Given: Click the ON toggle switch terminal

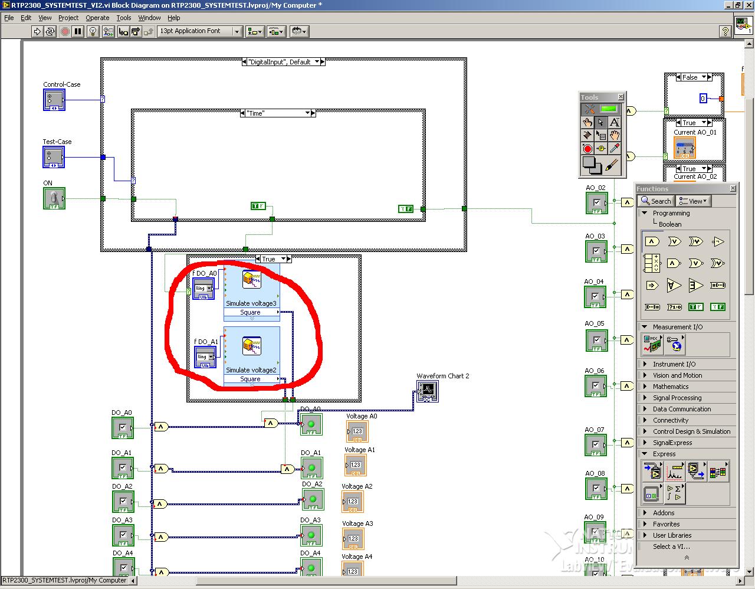Looking at the screenshot, I should pyautogui.click(x=54, y=198).
